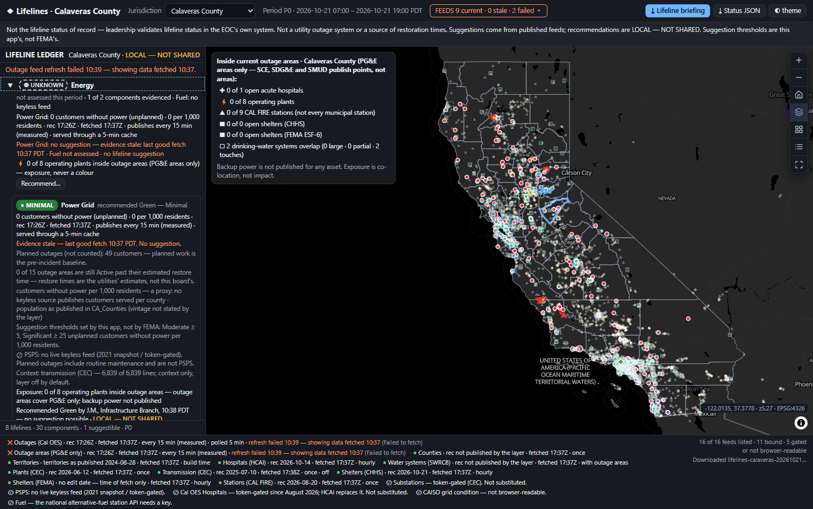Click the Period P0 time range text
Viewport: 813px width, 509px height.
point(343,11)
